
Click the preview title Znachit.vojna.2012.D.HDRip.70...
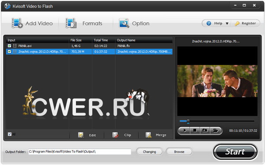coord(216,41)
